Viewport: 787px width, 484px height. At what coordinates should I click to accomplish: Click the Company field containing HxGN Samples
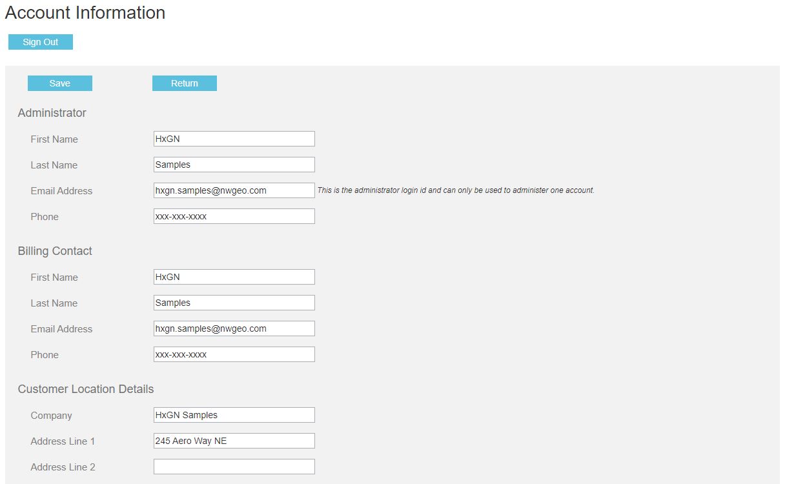(x=234, y=415)
